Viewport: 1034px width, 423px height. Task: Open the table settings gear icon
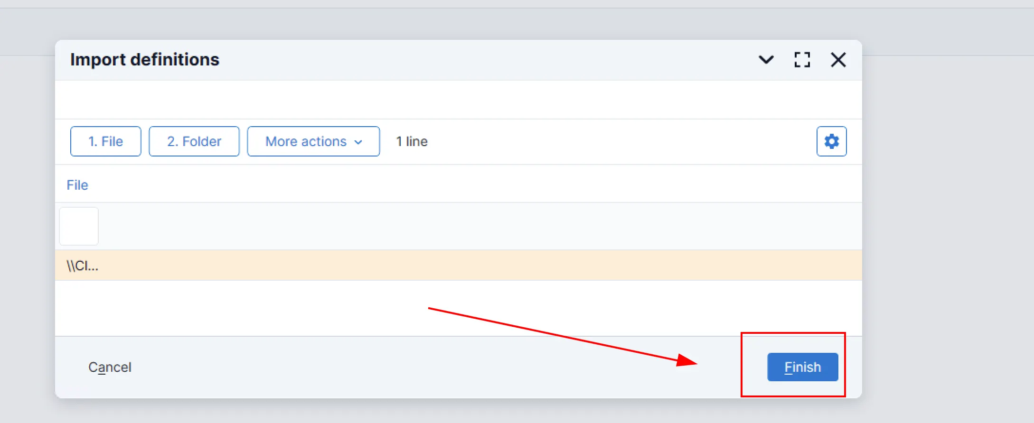(831, 141)
